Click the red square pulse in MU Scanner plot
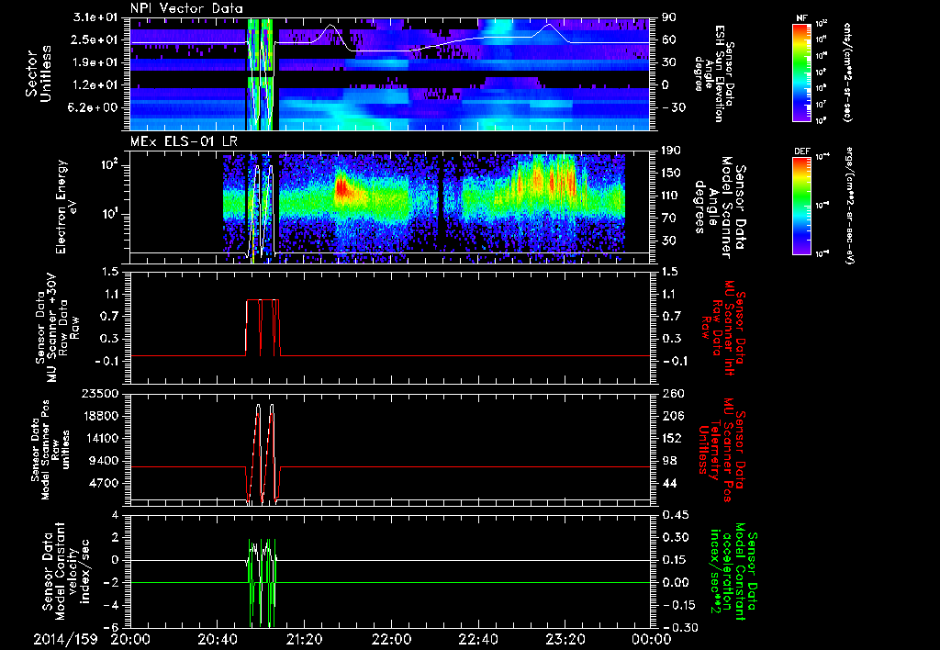 pyautogui.click(x=263, y=328)
